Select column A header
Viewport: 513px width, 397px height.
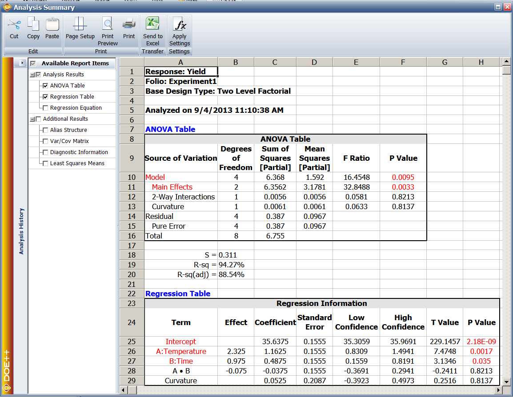(x=181, y=62)
